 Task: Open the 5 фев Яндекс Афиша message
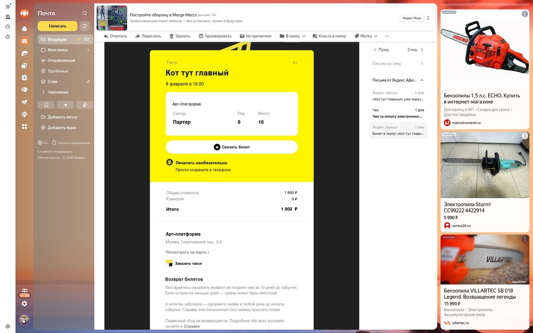pyautogui.click(x=398, y=96)
